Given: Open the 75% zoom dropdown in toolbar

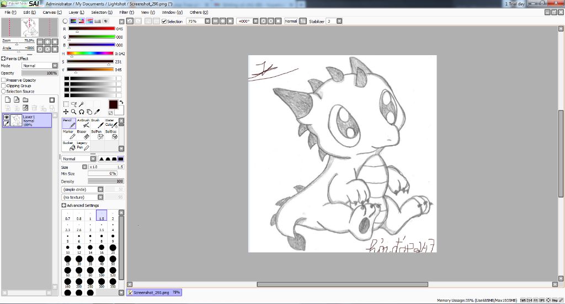Looking at the screenshot, I should click(207, 22).
